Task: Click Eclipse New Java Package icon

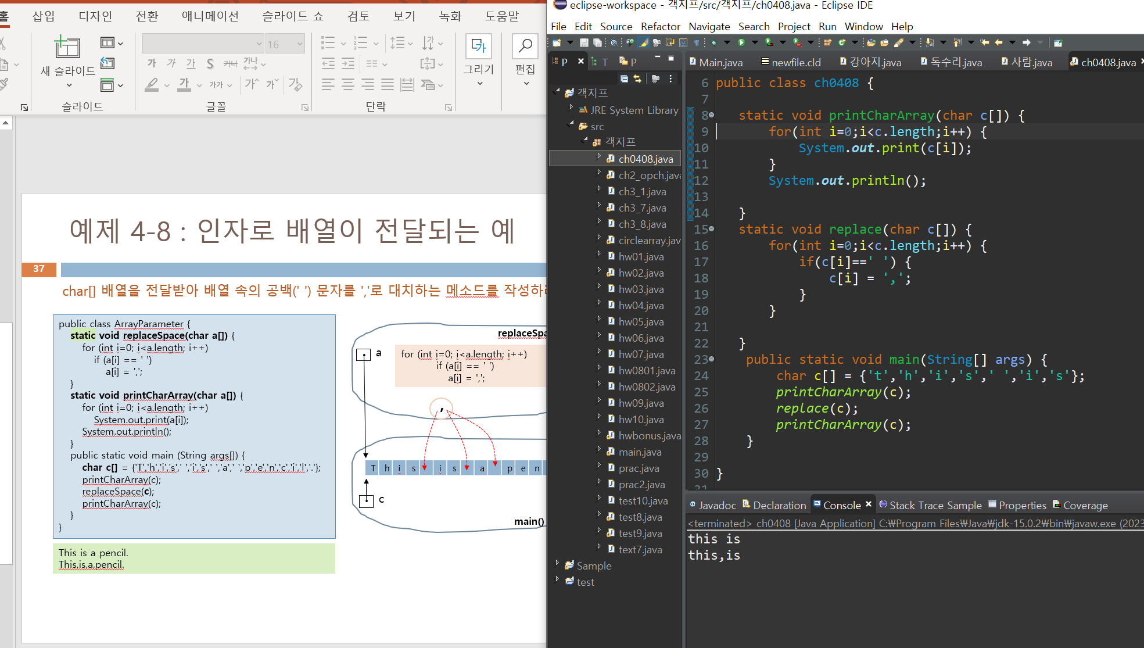Action: [x=827, y=42]
